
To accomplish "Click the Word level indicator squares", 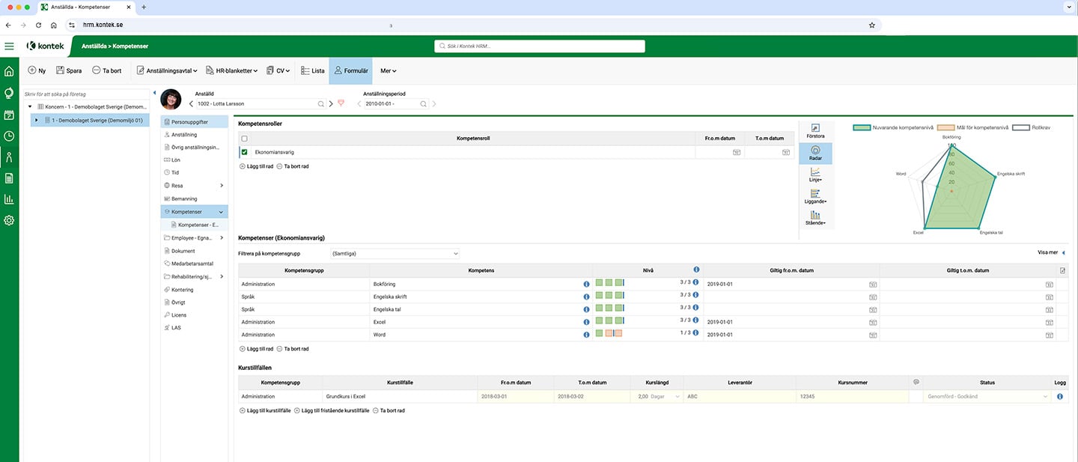I will click(x=609, y=333).
